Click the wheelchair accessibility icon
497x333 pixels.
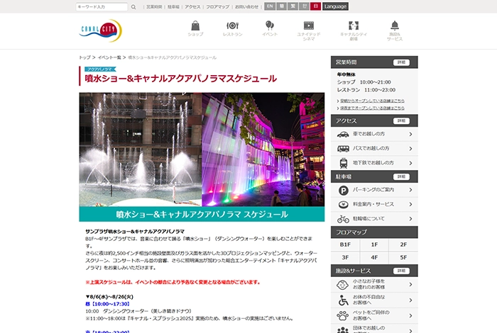pyautogui.click(x=343, y=300)
